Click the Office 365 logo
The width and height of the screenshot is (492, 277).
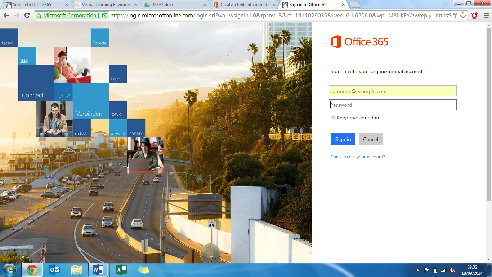pos(359,41)
